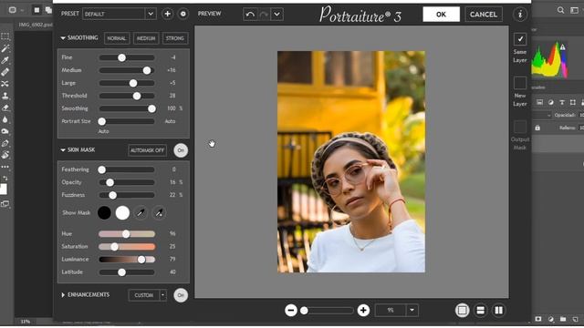
Task: Collapse the Smoothing section
Action: click(63, 38)
